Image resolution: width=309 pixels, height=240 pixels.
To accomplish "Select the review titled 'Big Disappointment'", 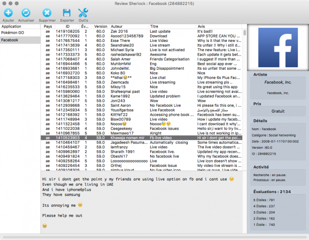I will click(x=141, y=68).
